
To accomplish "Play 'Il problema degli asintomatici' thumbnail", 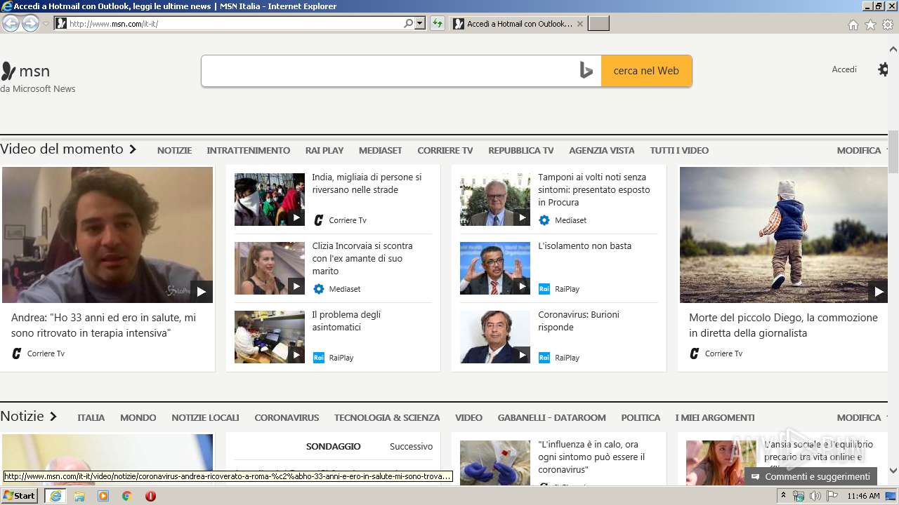I will (x=270, y=337).
